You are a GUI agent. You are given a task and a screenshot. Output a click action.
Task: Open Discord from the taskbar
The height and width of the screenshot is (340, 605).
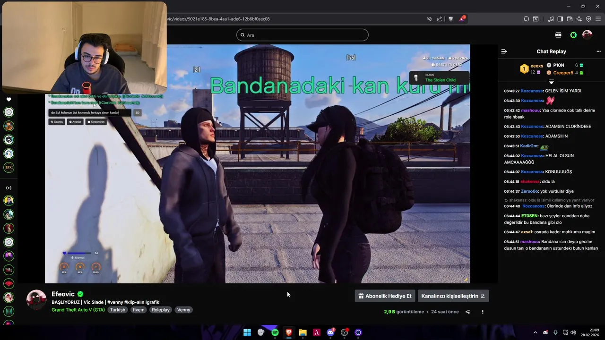point(330,332)
